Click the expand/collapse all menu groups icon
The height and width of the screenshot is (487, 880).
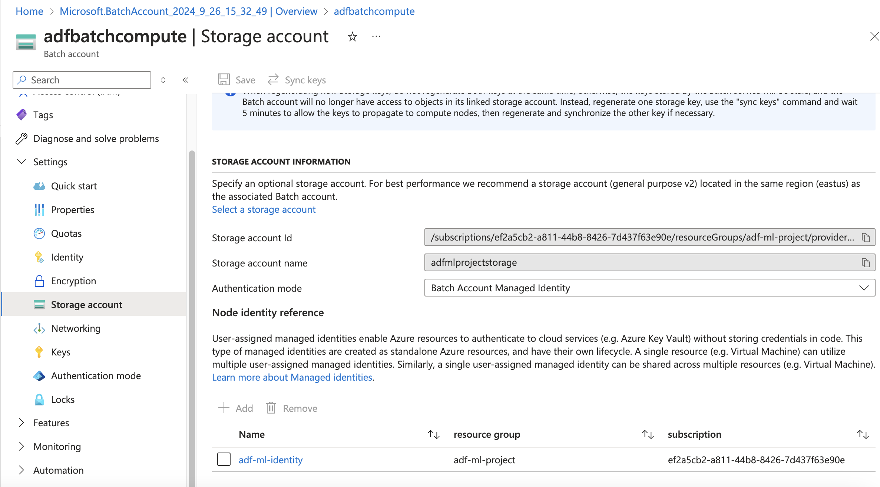pyautogui.click(x=163, y=80)
